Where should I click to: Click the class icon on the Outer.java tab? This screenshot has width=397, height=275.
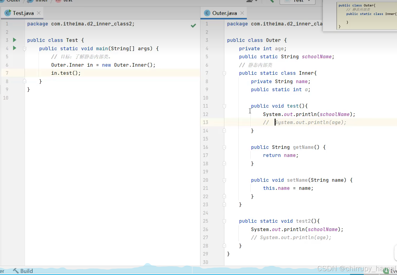[x=207, y=13]
